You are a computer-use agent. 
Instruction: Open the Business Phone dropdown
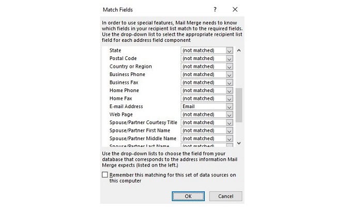(230, 74)
